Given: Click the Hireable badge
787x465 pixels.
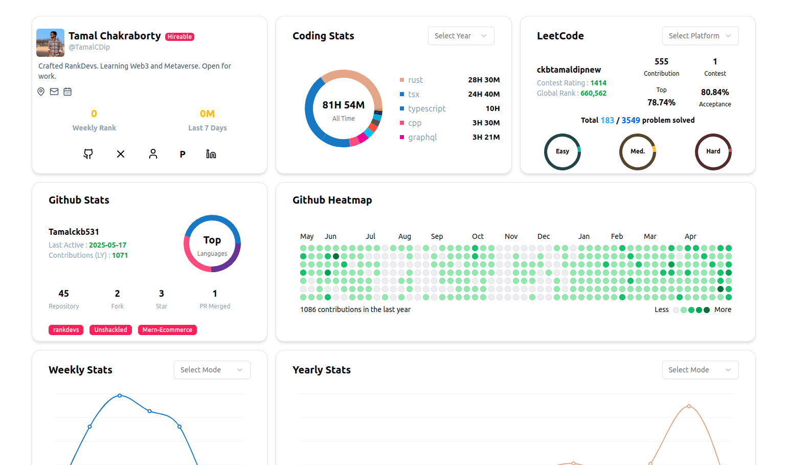Looking at the screenshot, I should coord(179,37).
